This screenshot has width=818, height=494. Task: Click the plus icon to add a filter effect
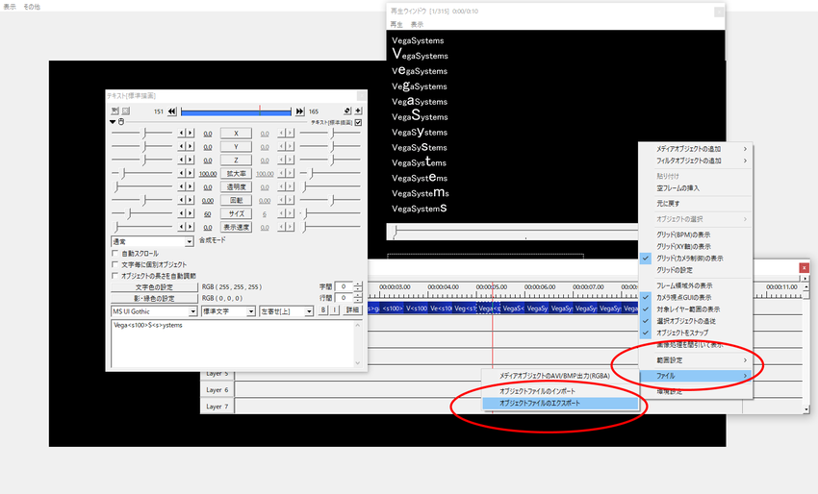point(358,111)
